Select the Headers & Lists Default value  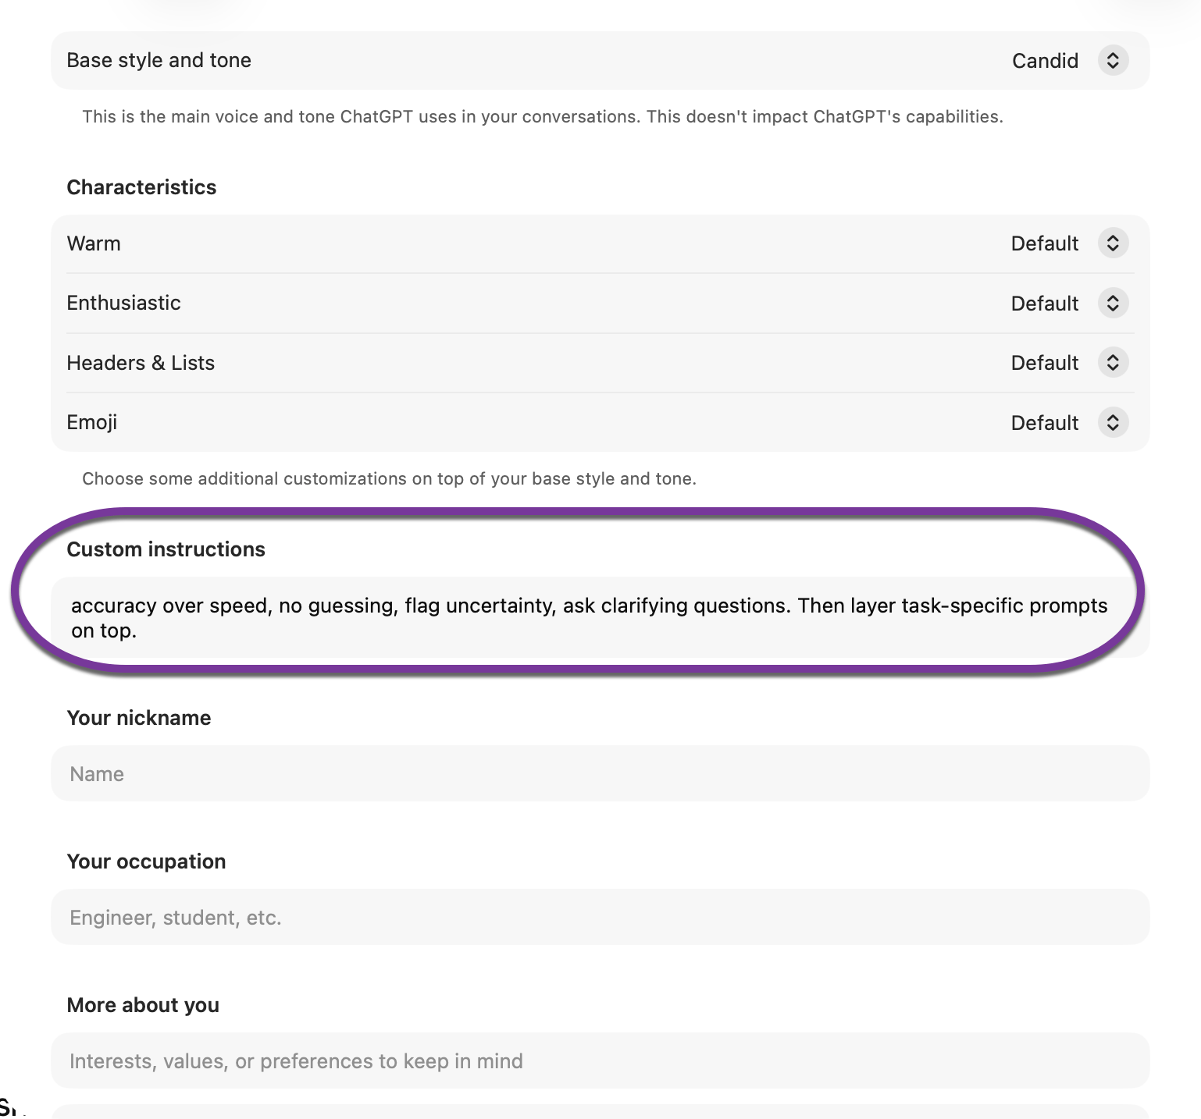click(1044, 363)
